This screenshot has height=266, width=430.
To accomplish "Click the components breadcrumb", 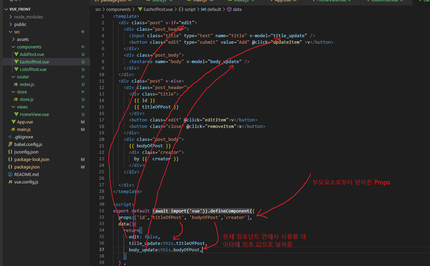I will point(118,9).
